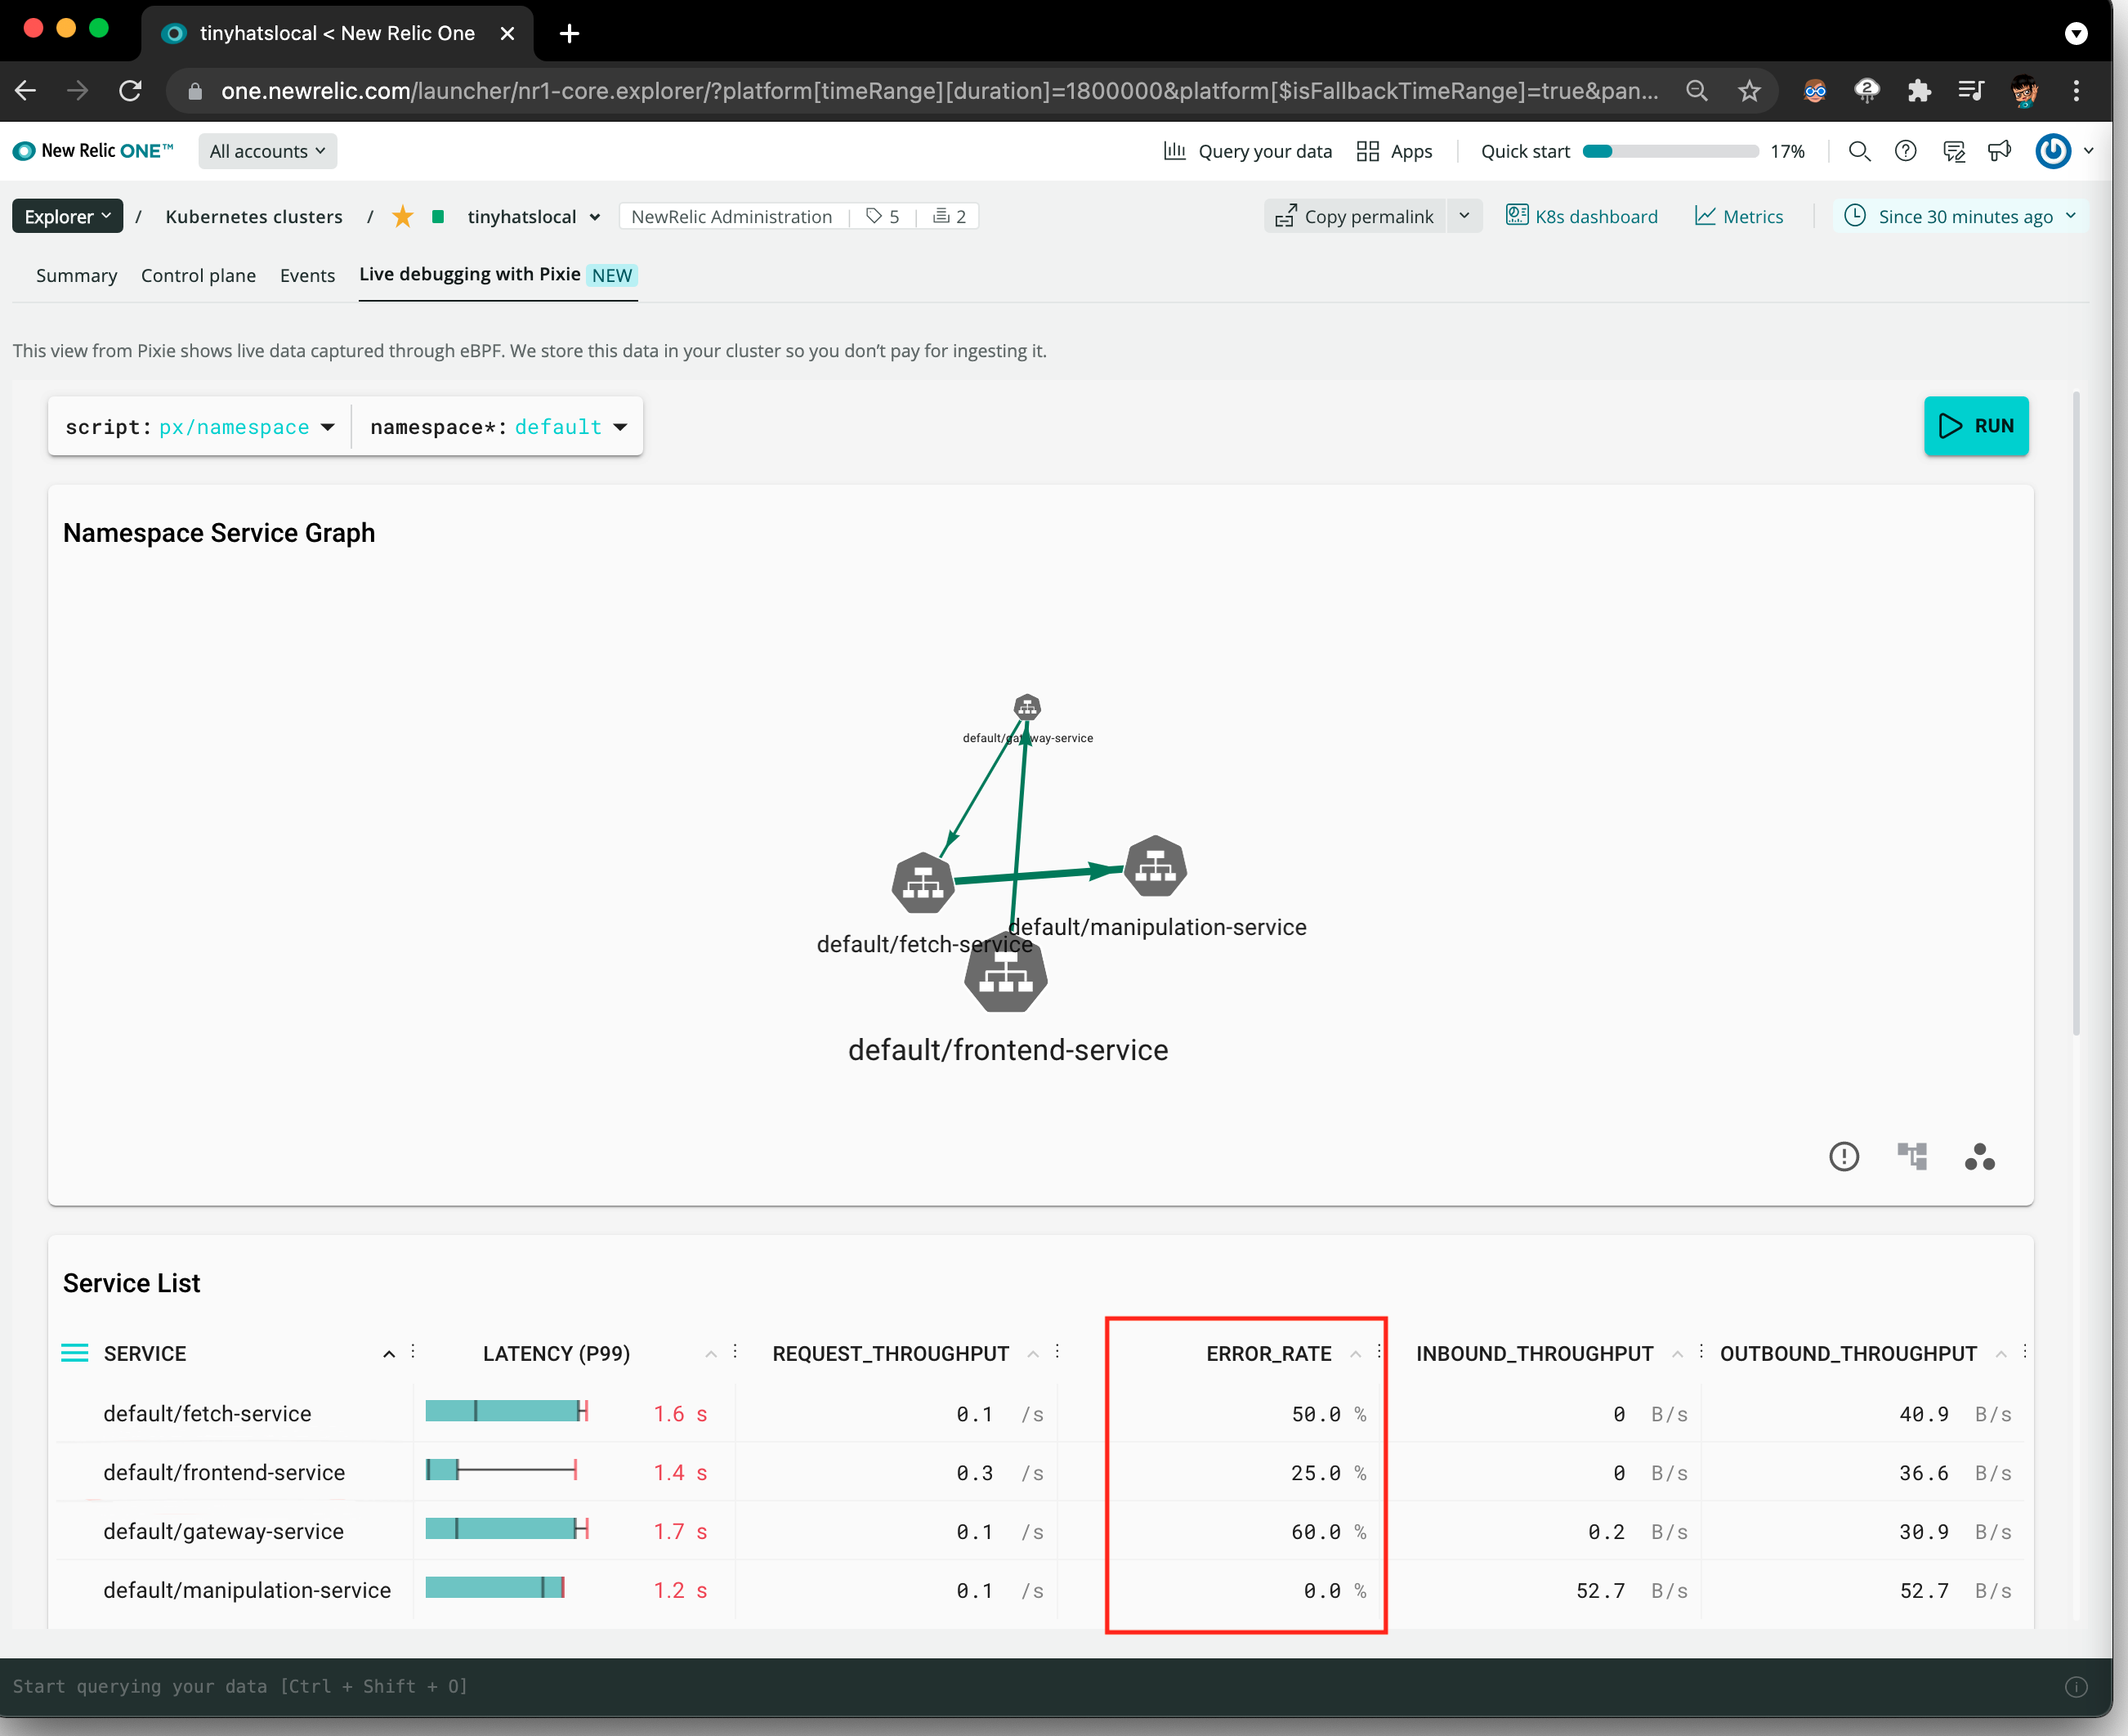Image resolution: width=2128 pixels, height=1736 pixels.
Task: Switch to the Control plane tab
Action: coord(198,275)
